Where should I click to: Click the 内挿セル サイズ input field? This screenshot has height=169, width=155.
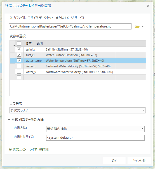(x=95, y=138)
